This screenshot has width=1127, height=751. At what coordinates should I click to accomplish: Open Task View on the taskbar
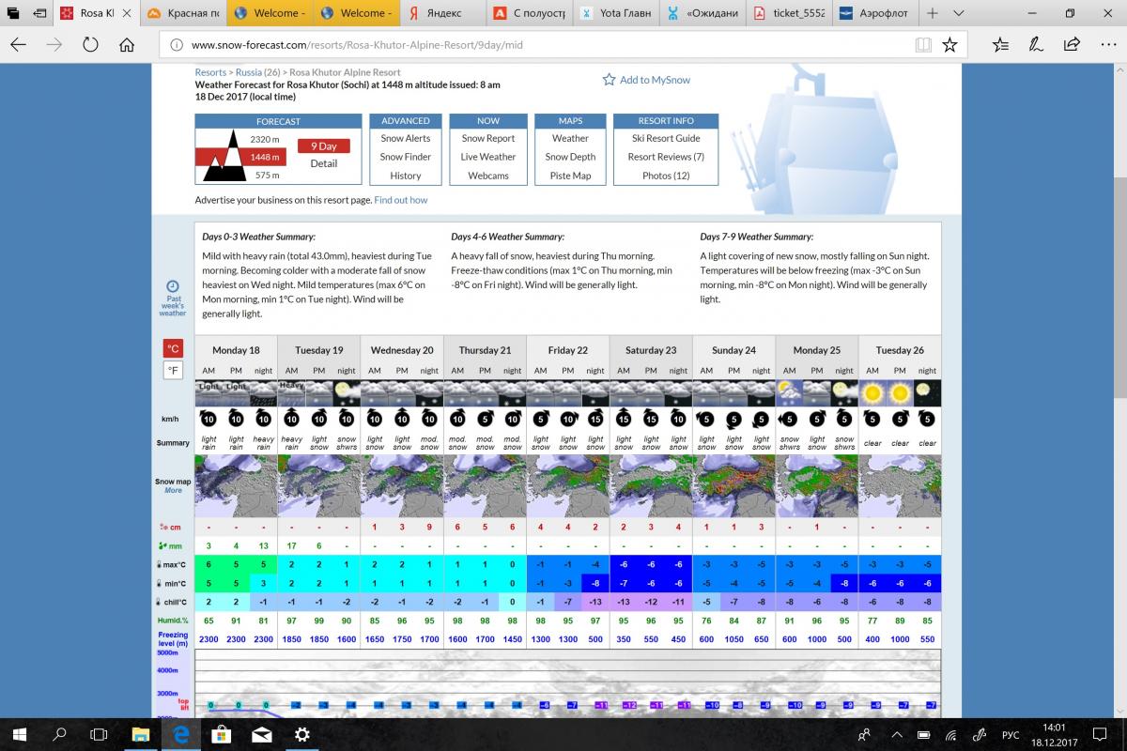(99, 733)
